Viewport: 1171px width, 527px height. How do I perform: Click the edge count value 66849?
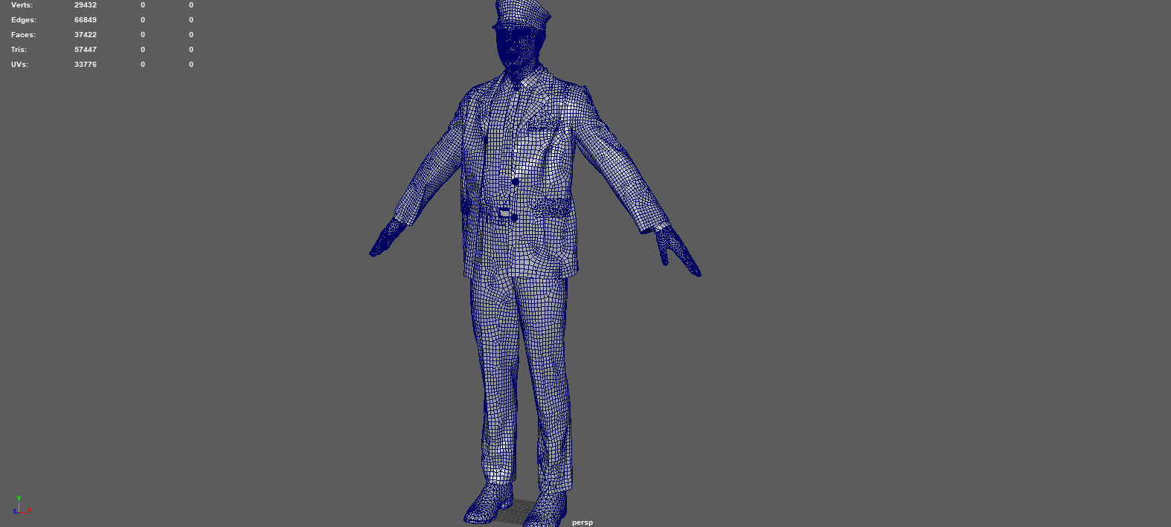pyautogui.click(x=86, y=20)
